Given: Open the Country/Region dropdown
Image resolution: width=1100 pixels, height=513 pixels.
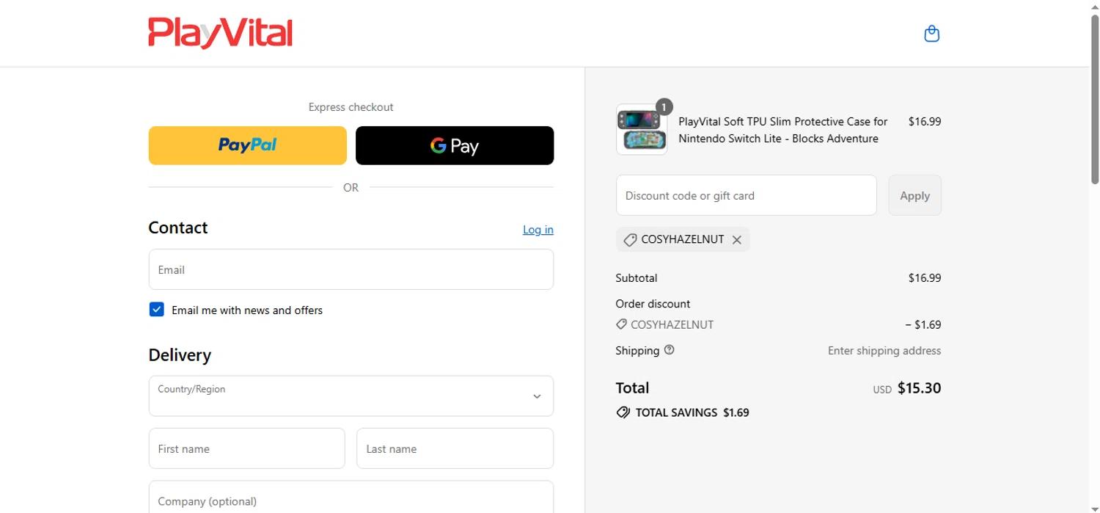Looking at the screenshot, I should tap(351, 396).
